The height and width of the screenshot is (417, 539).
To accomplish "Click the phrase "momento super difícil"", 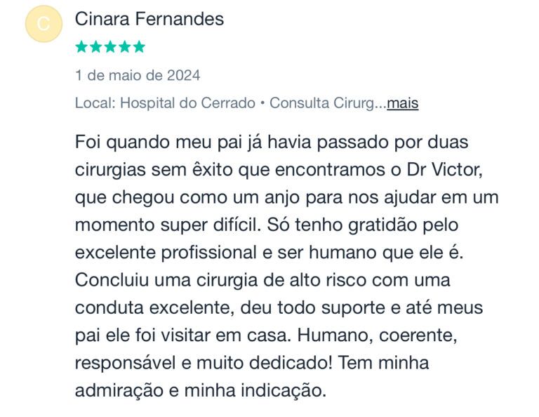I will [x=167, y=225].
